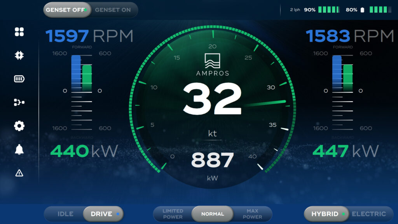Click the 90% fuel percentage text
This screenshot has width=398, height=224.
pyautogui.click(x=310, y=10)
